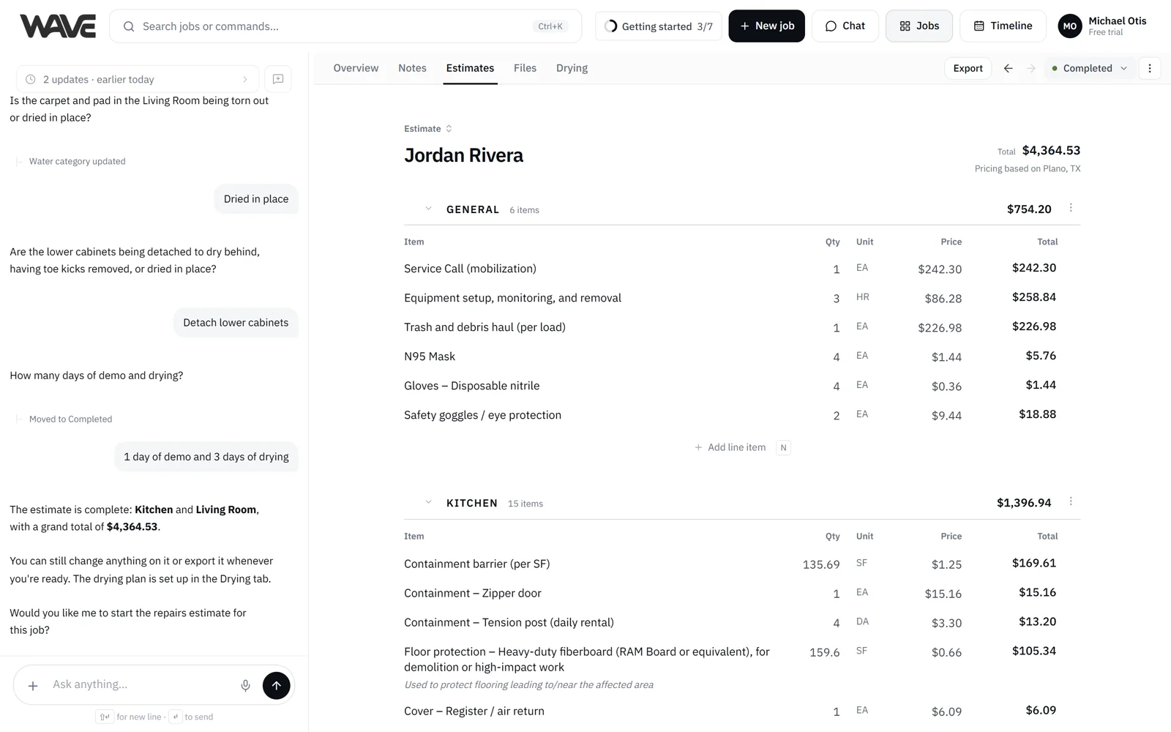The width and height of the screenshot is (1171, 732).
Task: Open the Chat view
Action: (845, 26)
